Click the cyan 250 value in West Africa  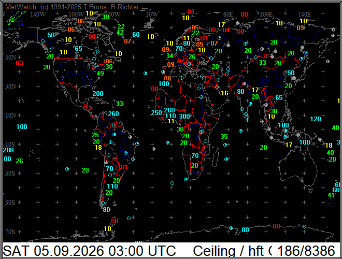click(x=156, y=113)
